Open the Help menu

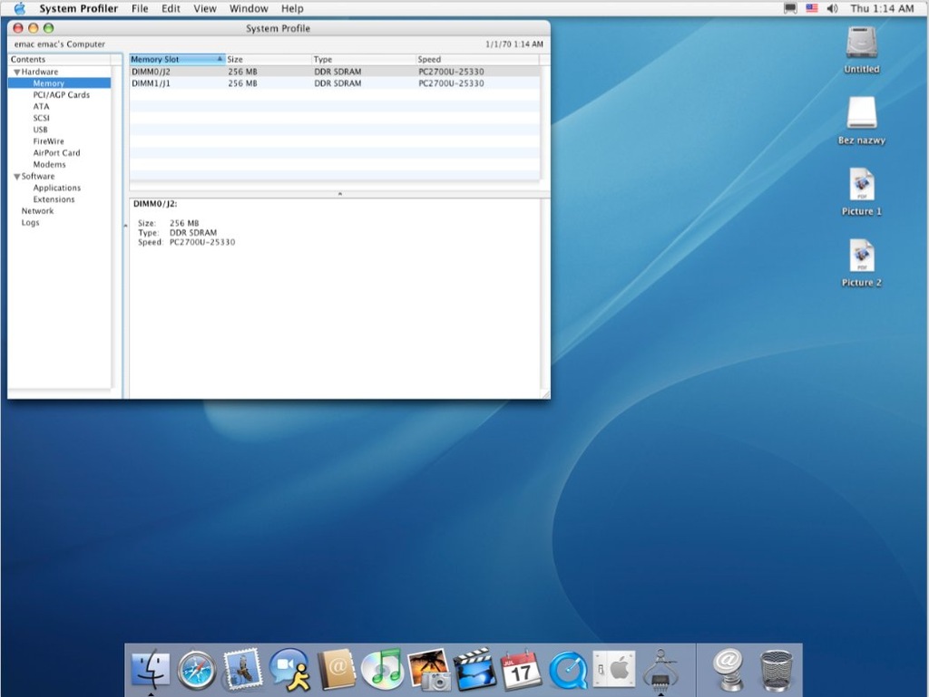coord(292,8)
